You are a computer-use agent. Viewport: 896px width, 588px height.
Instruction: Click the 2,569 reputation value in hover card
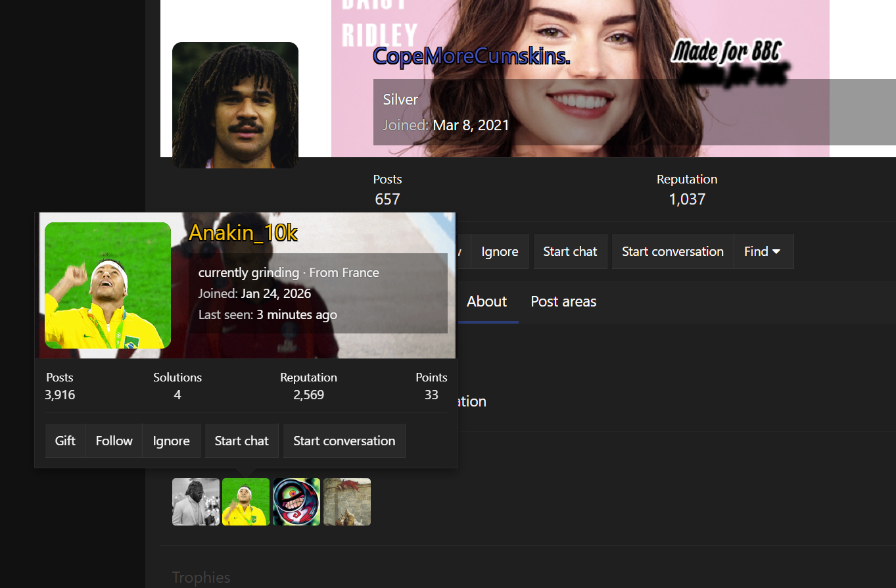click(x=309, y=395)
